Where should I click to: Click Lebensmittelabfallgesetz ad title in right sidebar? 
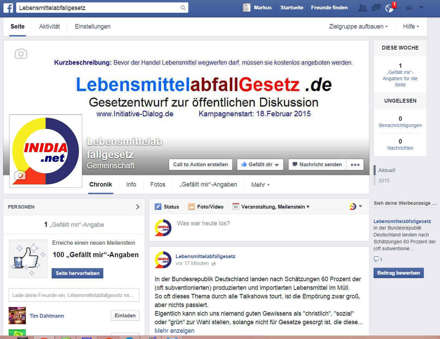(x=402, y=221)
